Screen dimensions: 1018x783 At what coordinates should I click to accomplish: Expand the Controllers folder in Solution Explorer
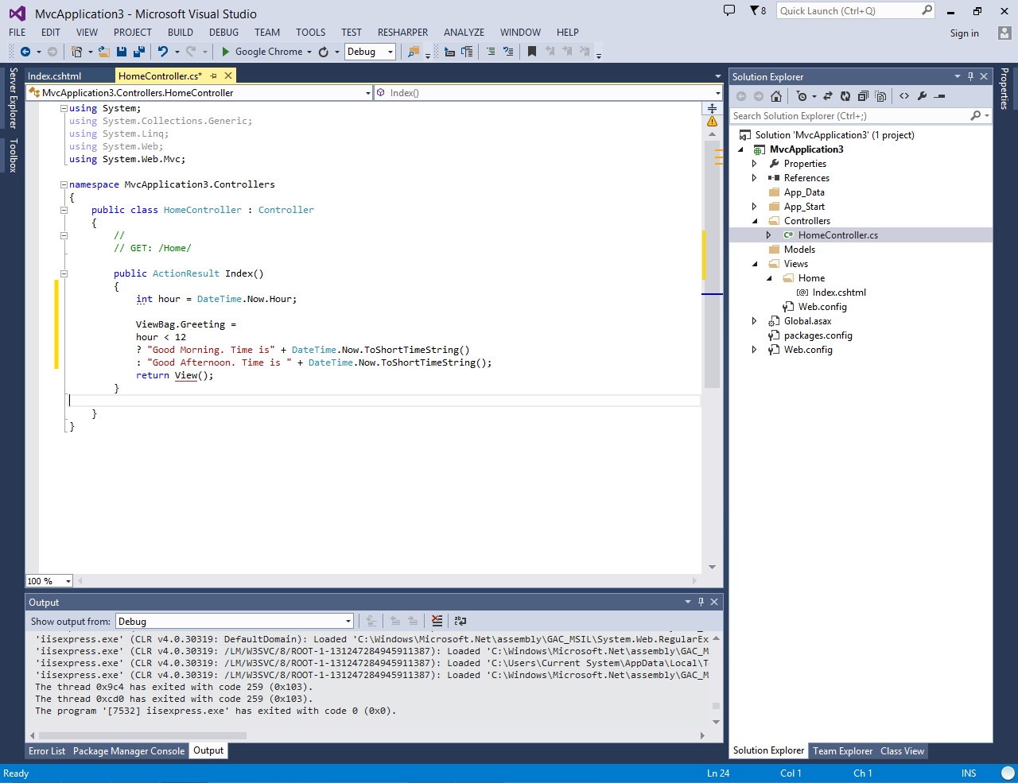click(754, 220)
